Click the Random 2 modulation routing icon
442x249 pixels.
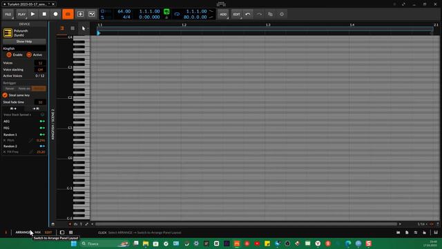click(42, 146)
